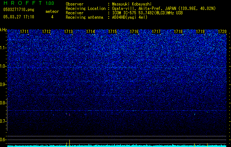Click the red meteor echo near 1713
Screen dimensions: 231x147
tap(69, 115)
